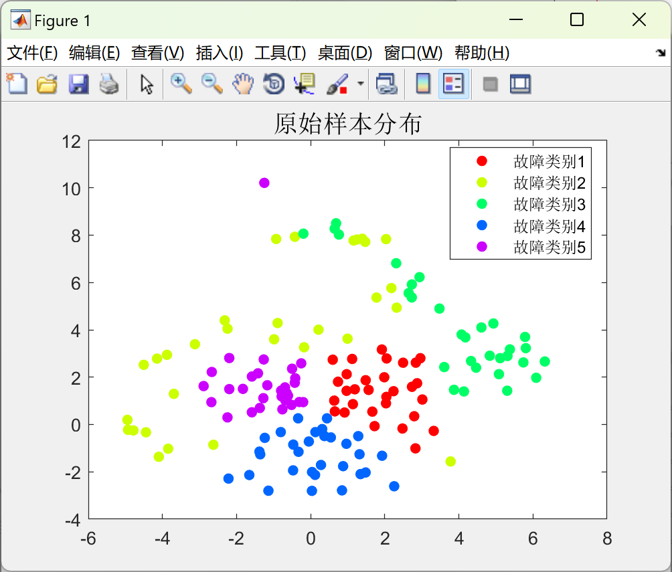Activate the Edit Plot arrow tool
Image resolution: width=672 pixels, height=572 pixels.
click(147, 84)
